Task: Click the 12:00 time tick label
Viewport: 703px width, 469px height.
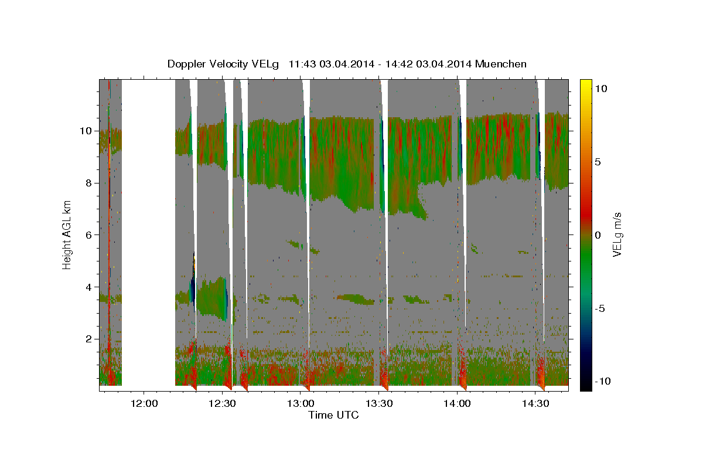Action: coord(144,403)
